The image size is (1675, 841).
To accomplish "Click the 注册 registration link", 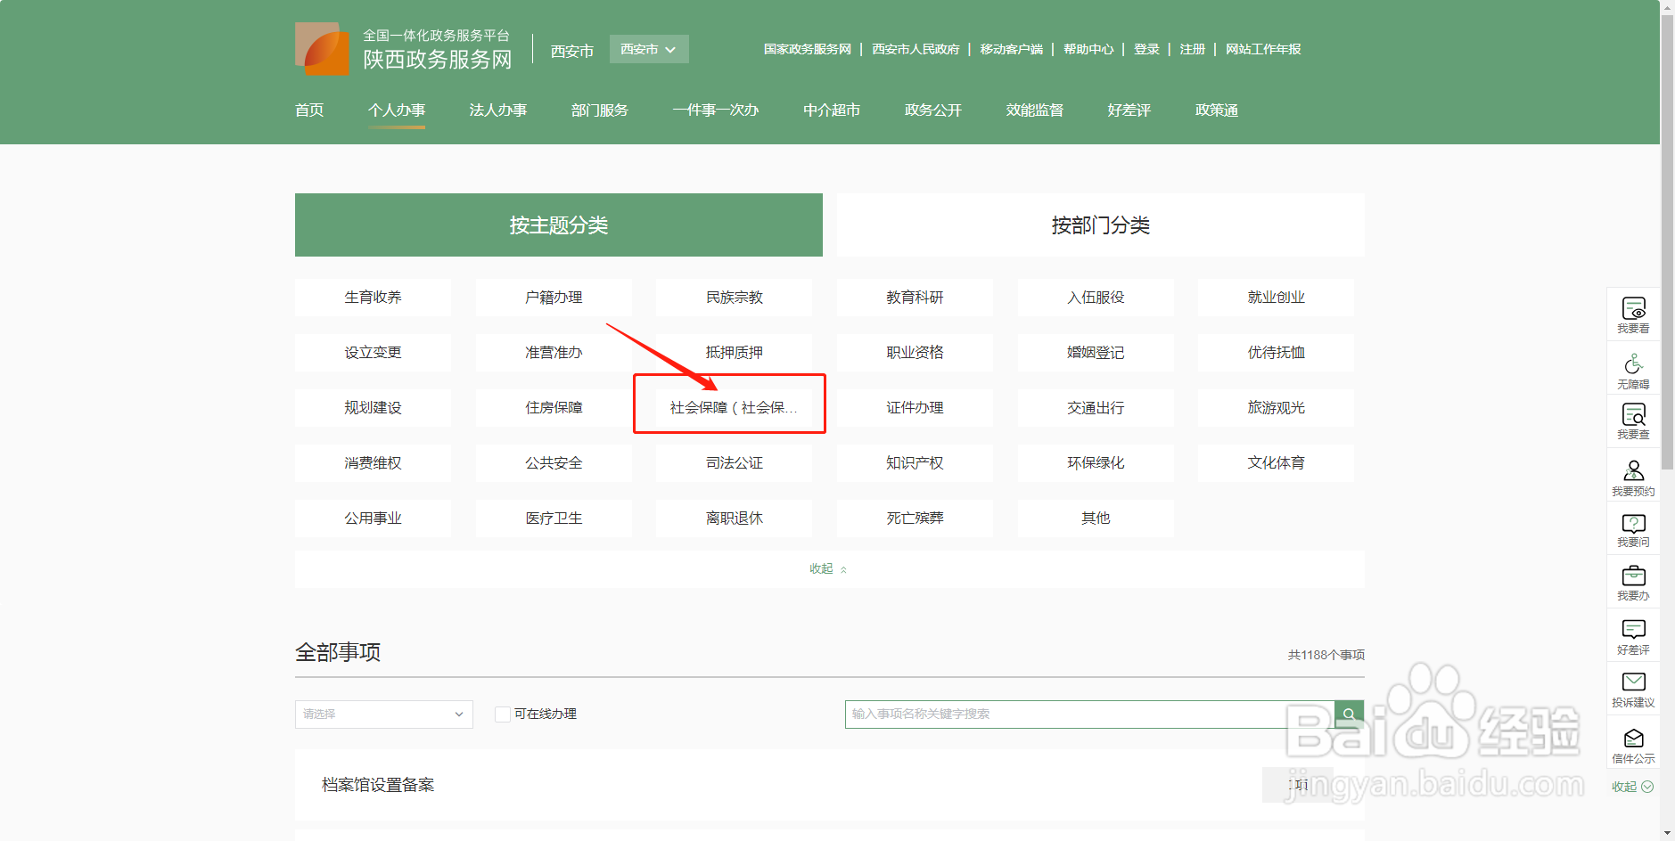I will tap(1192, 49).
